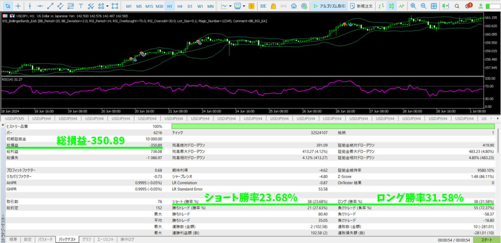Select the Fibonacci retracement tool
This screenshot has height=243, width=501.
pyautogui.click(x=70, y=6)
